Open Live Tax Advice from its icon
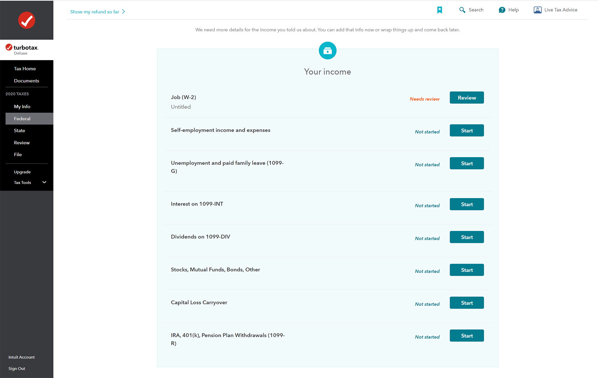Screen dimensions: 598x378 [537, 10]
